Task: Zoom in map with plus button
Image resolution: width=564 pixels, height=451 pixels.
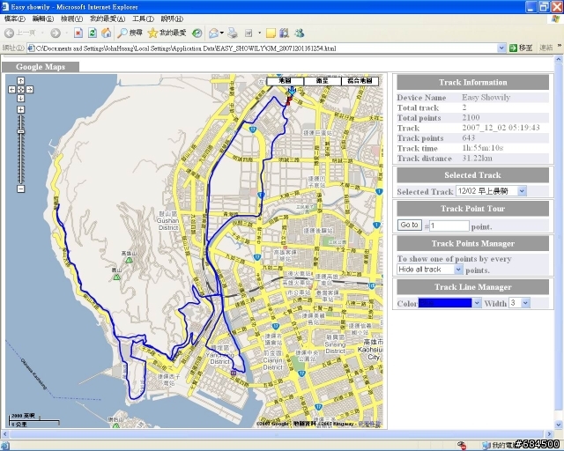Action: [x=21, y=109]
